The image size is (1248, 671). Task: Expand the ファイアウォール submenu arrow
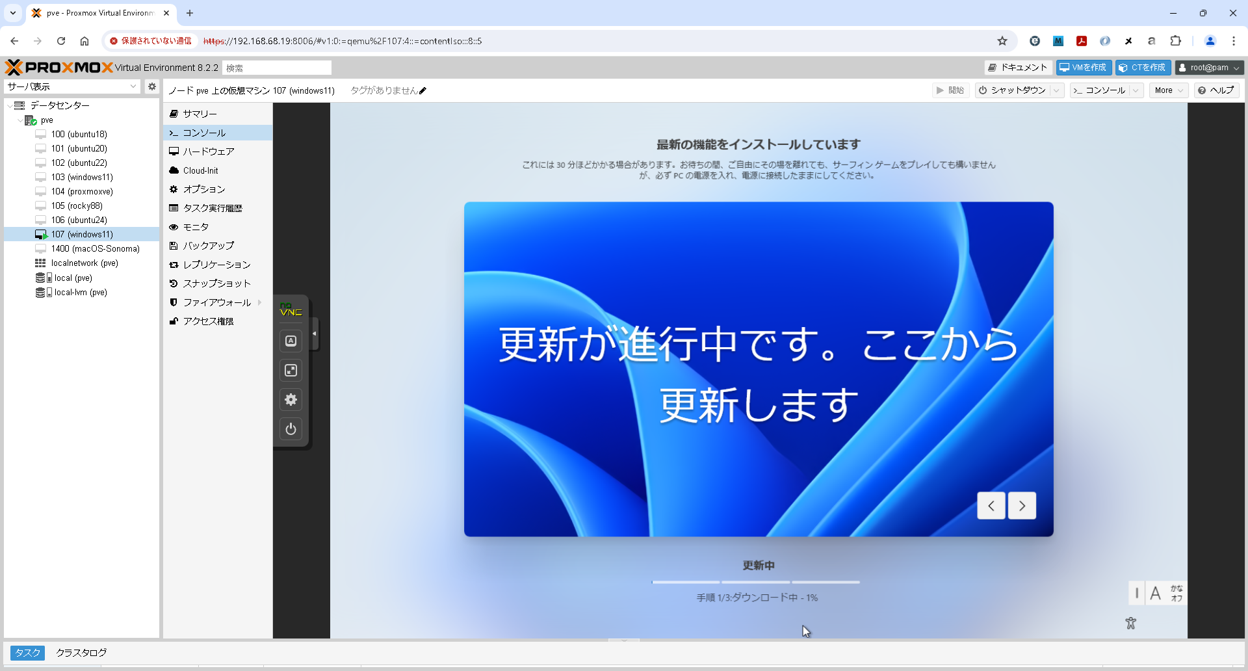click(x=260, y=302)
